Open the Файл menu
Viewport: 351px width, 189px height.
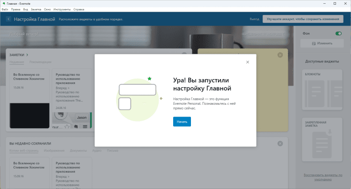click(5, 9)
